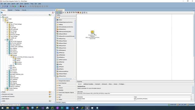195x110 pixels.
Task: Collapse the Packages tree node
Action: click(x=5, y=22)
